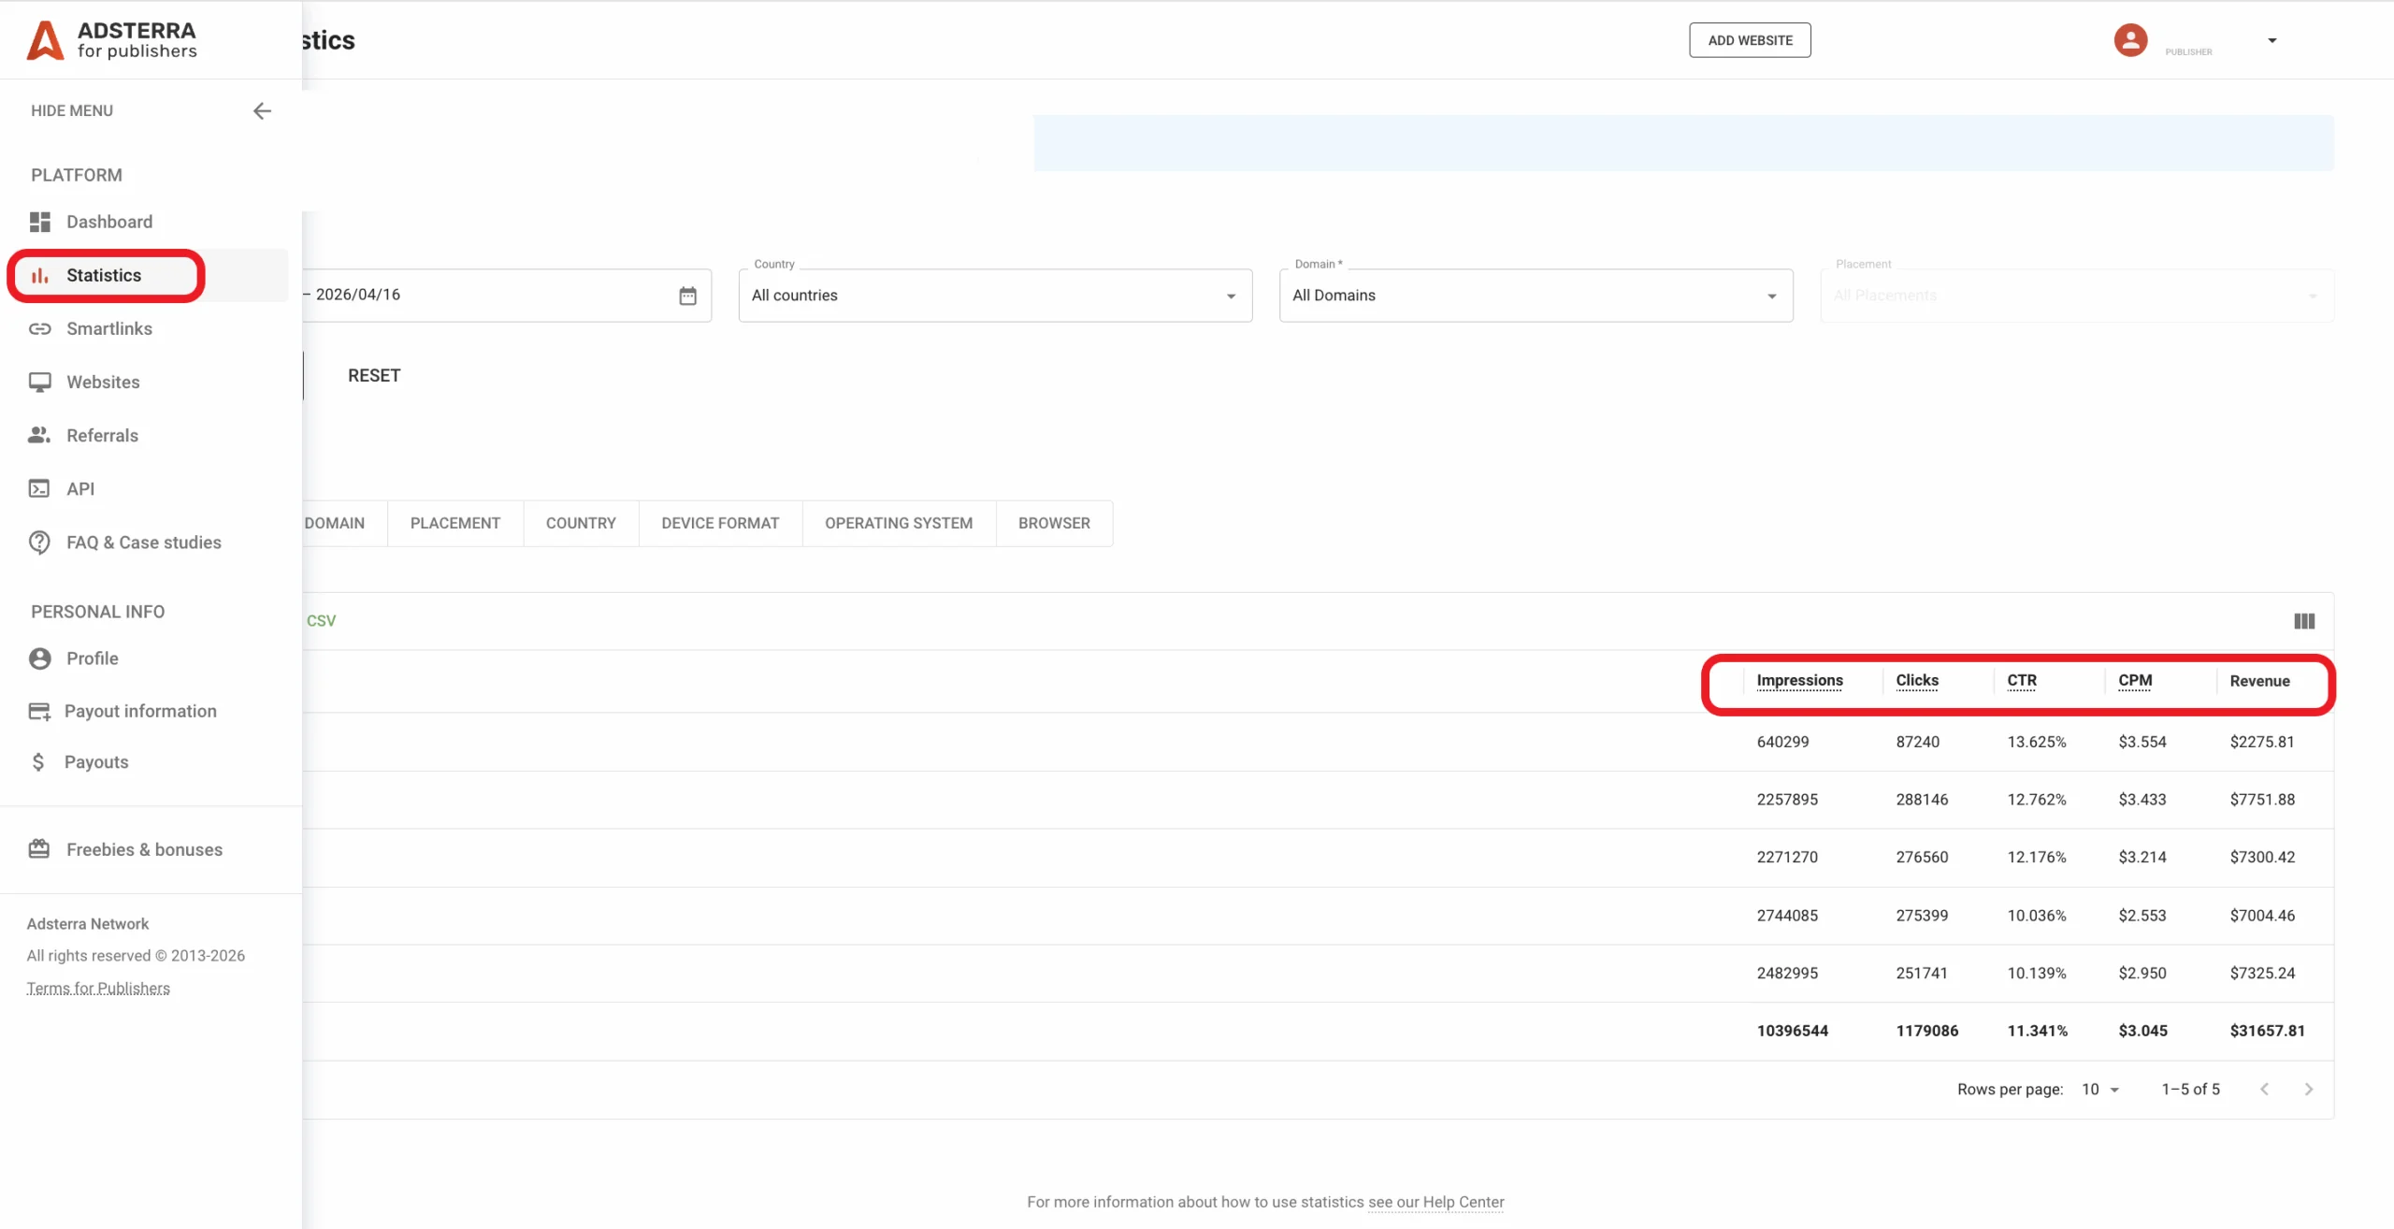This screenshot has width=2394, height=1229.
Task: Open the API section in sidebar
Action: (80, 488)
